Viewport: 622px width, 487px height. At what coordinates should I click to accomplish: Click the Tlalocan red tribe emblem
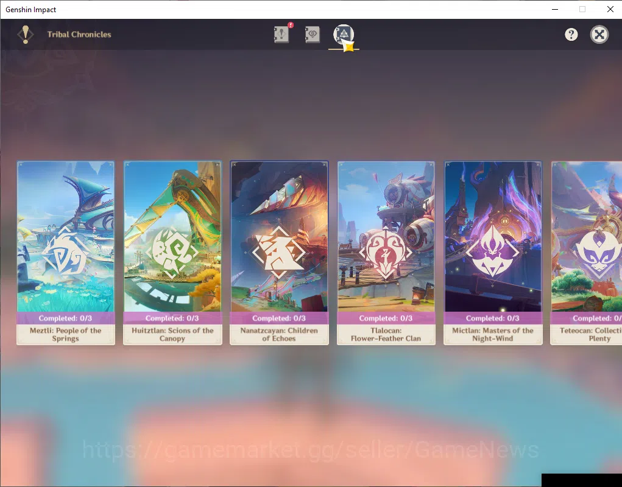pos(386,253)
